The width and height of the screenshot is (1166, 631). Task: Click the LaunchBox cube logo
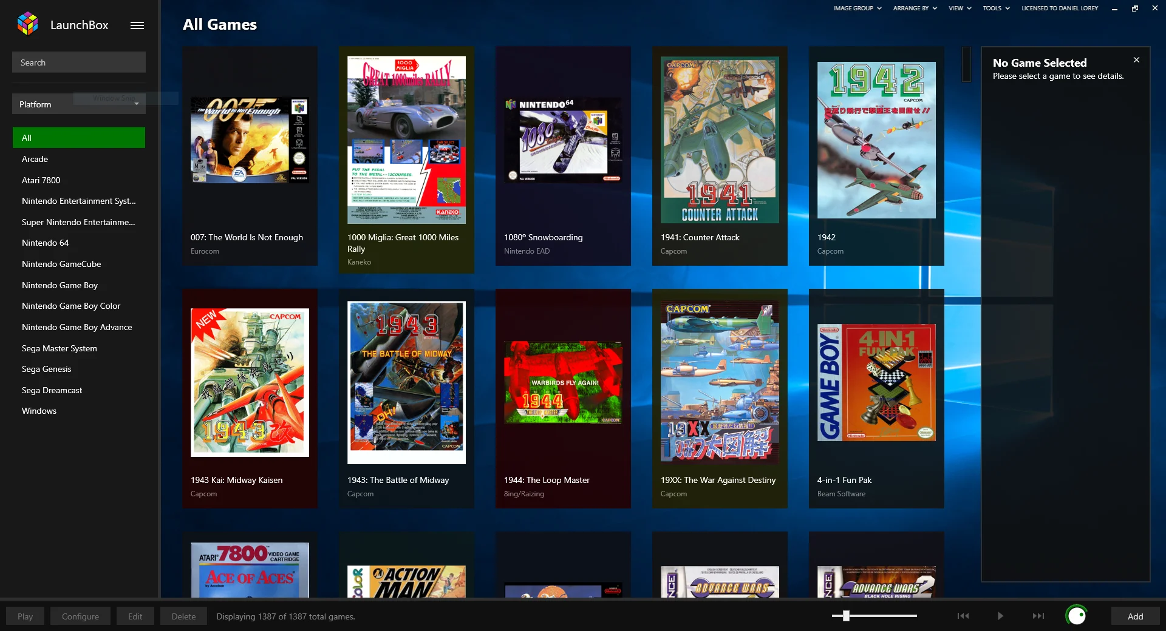(27, 24)
